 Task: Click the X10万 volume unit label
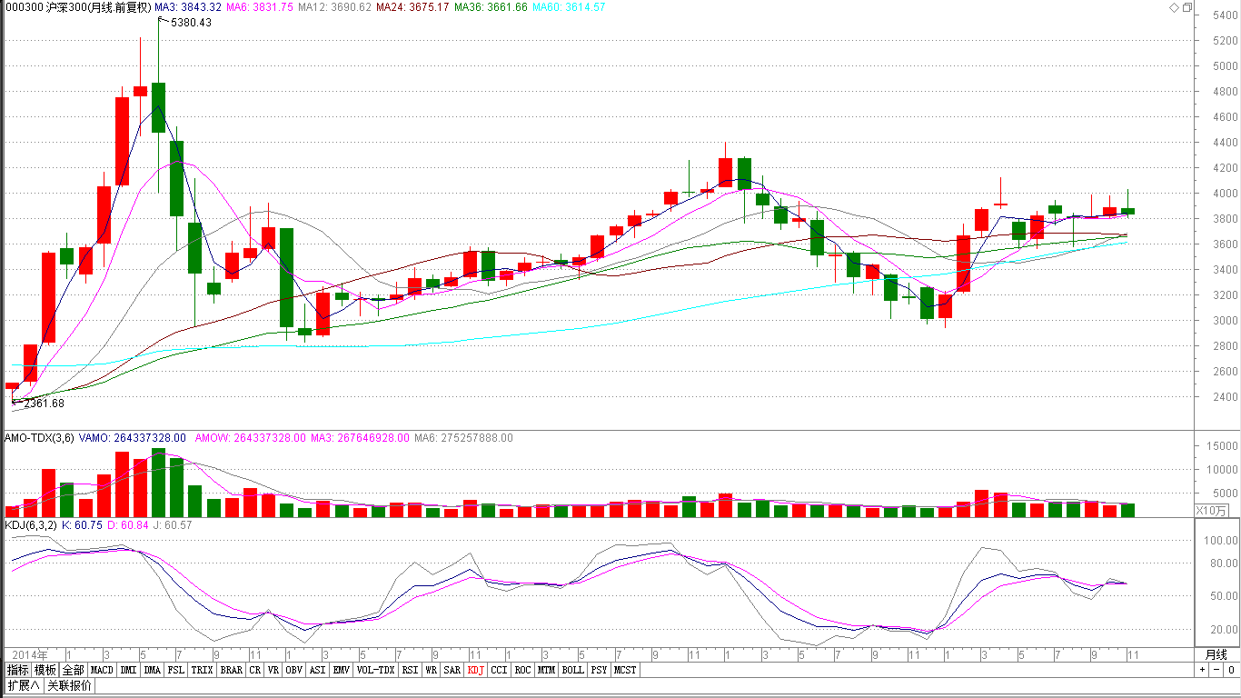[1211, 511]
